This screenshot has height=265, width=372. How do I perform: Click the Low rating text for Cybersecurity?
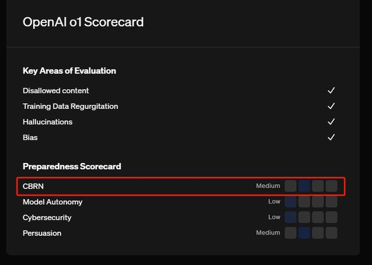tap(274, 217)
